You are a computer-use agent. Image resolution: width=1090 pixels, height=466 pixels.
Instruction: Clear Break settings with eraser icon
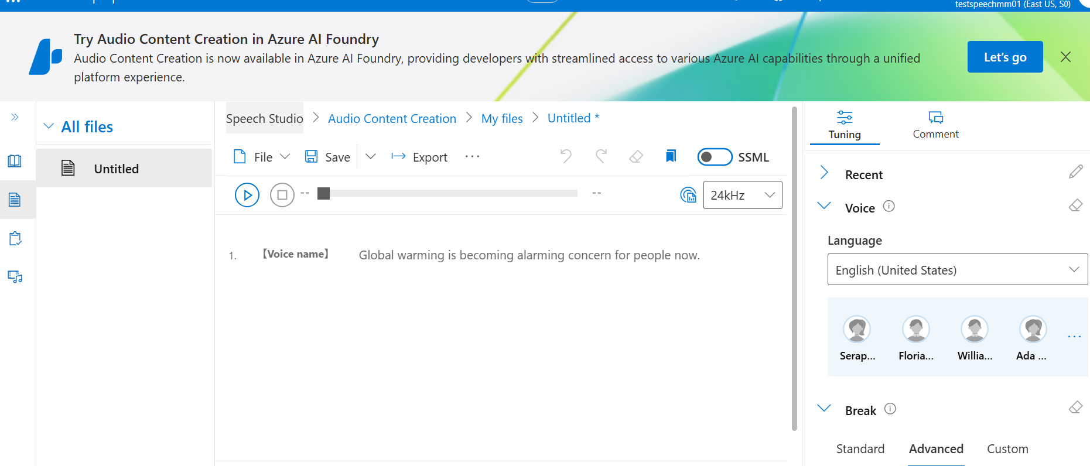[1076, 407]
